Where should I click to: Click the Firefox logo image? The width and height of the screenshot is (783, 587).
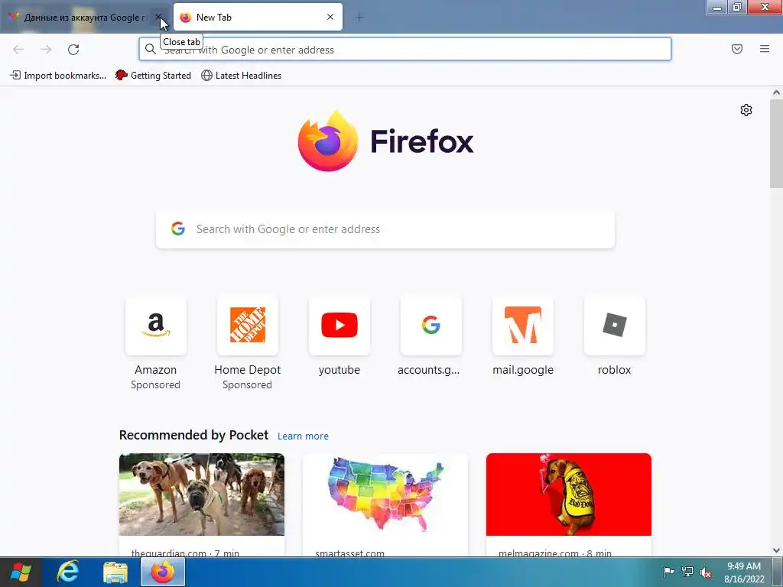(327, 141)
